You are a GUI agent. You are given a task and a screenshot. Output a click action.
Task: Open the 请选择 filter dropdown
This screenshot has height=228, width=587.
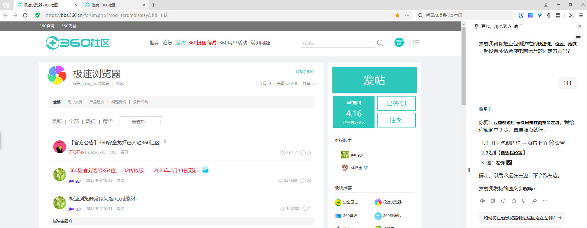point(141,121)
